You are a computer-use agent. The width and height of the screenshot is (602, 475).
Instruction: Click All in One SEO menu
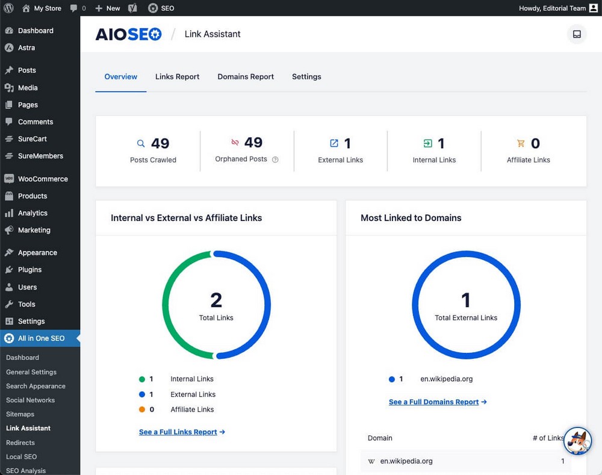[x=40, y=338]
